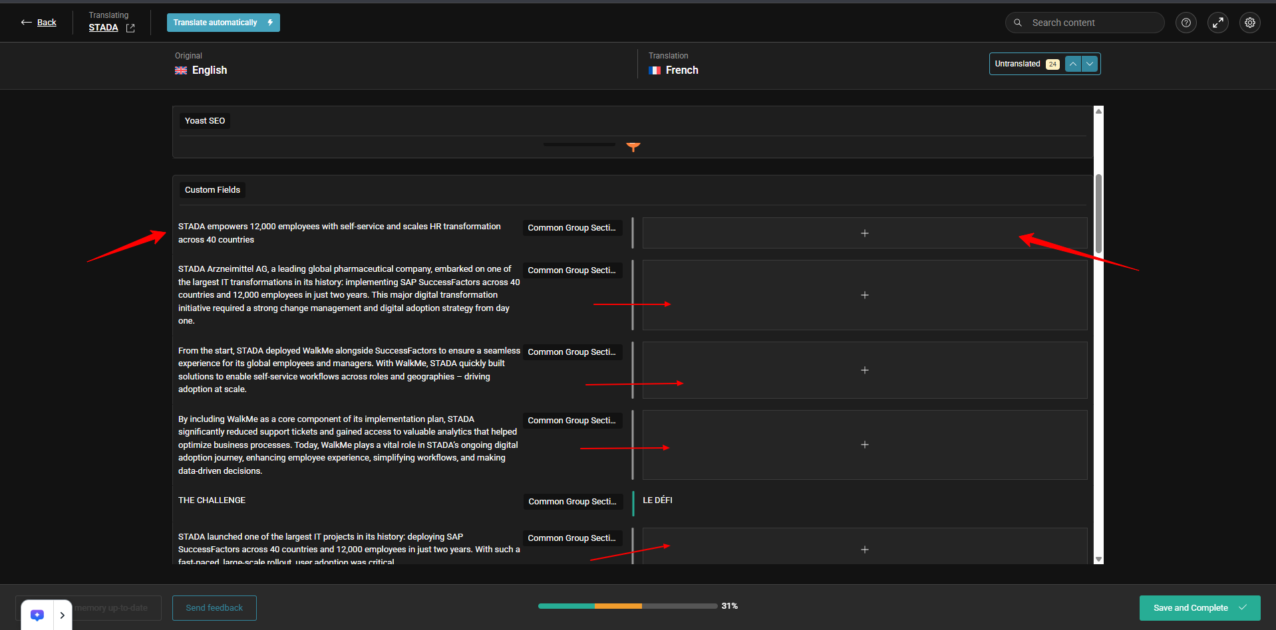Open the help question mark icon
Screen dimensions: 1276x630
pyautogui.click(x=1186, y=23)
